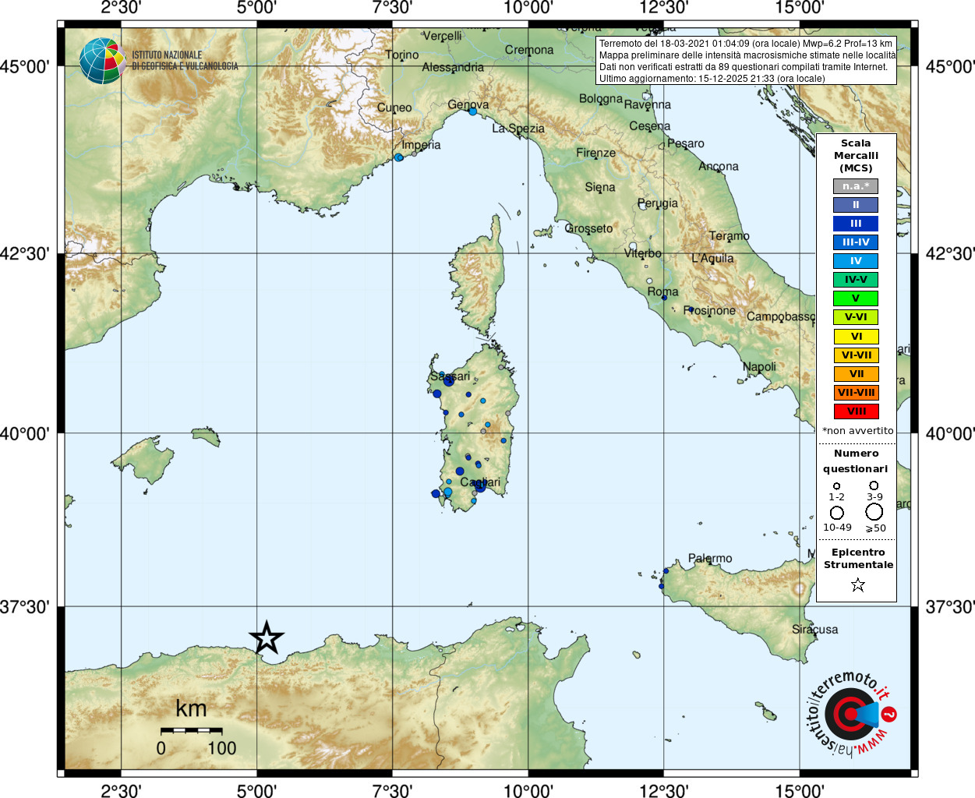Select the VII-VIII legend swatch
Screen dimensions: 975x798
point(856,393)
